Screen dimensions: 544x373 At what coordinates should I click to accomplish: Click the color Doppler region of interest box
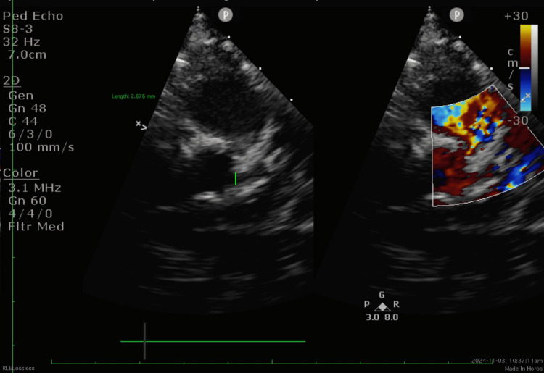[487, 146]
